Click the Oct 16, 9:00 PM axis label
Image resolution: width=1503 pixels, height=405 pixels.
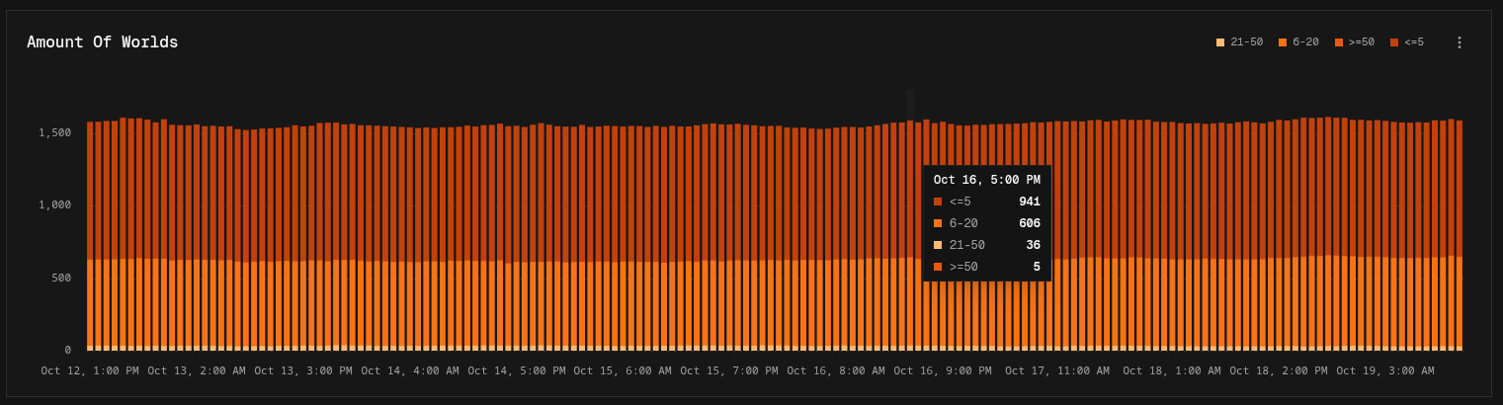943,370
